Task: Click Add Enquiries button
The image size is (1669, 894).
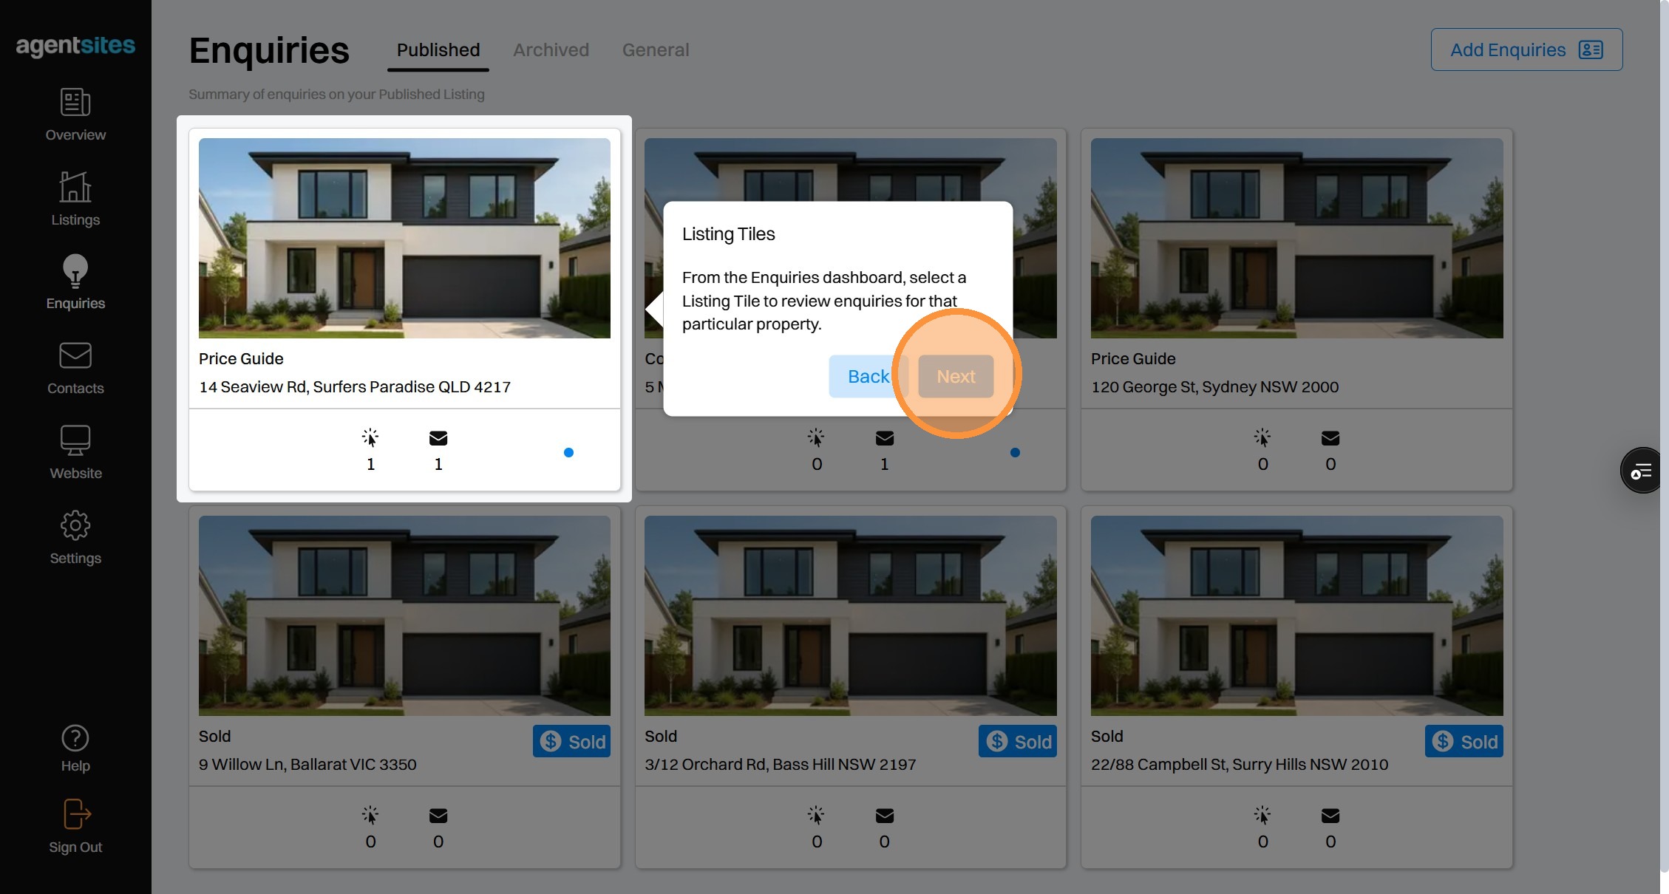Action: (x=1526, y=50)
